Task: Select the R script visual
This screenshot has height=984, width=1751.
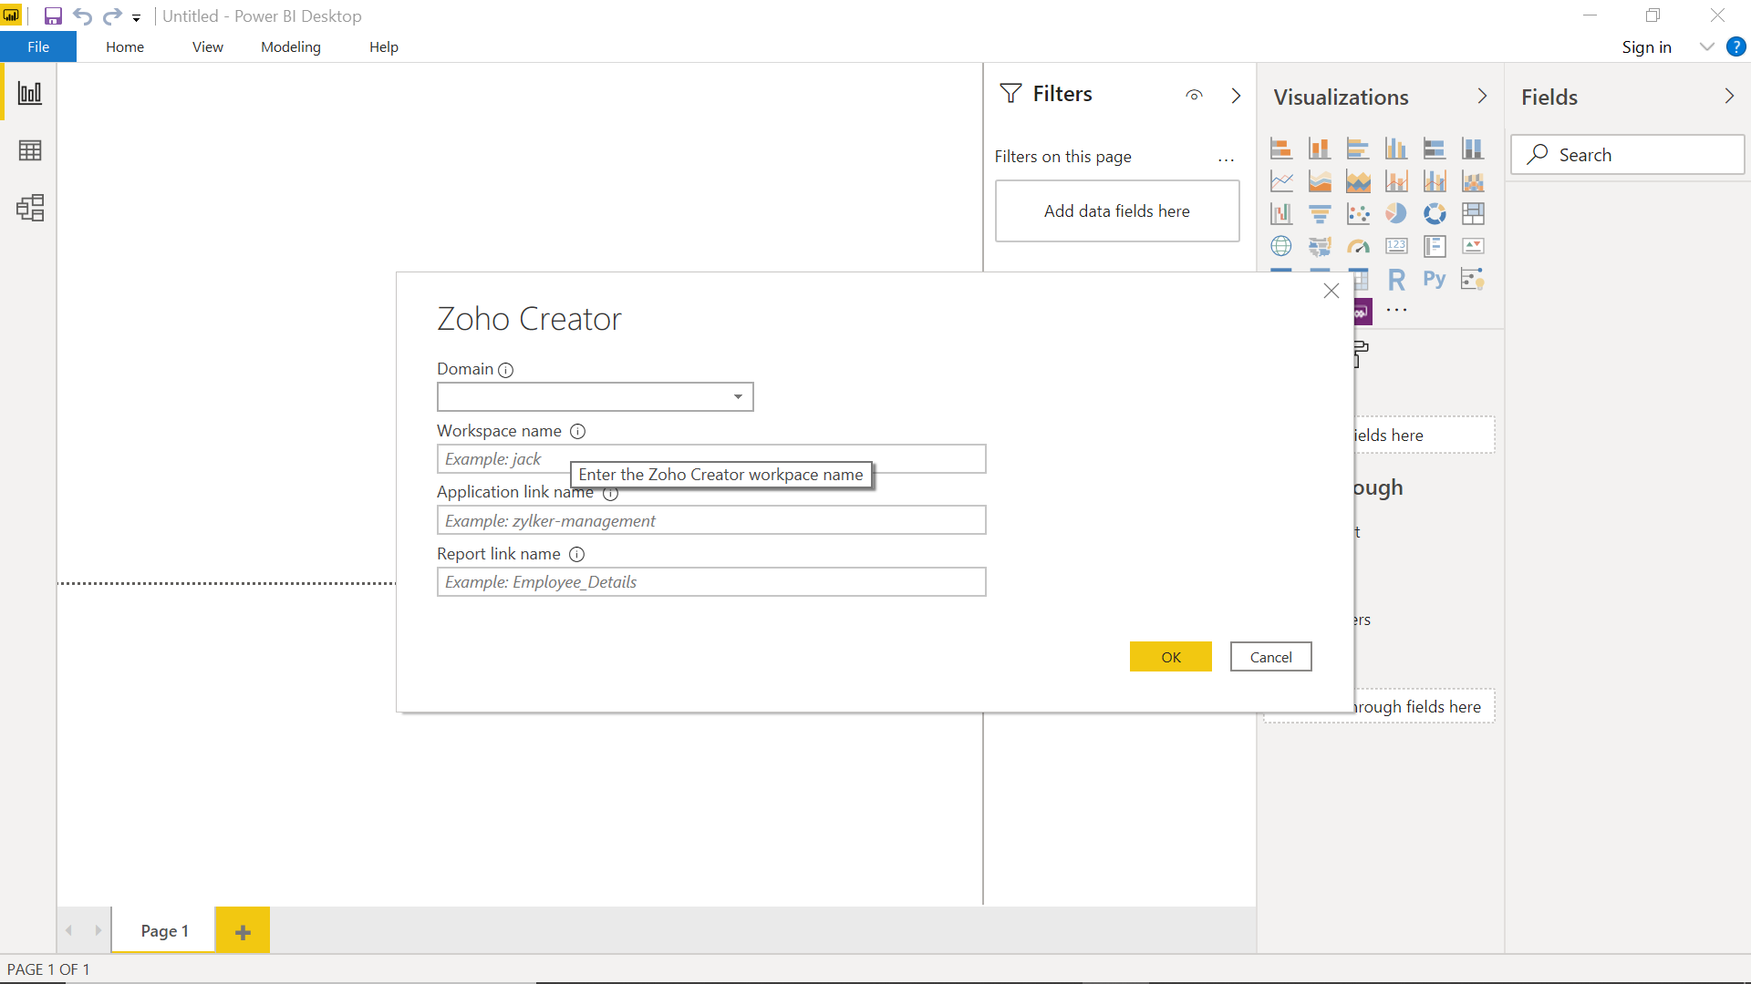Action: (x=1396, y=280)
